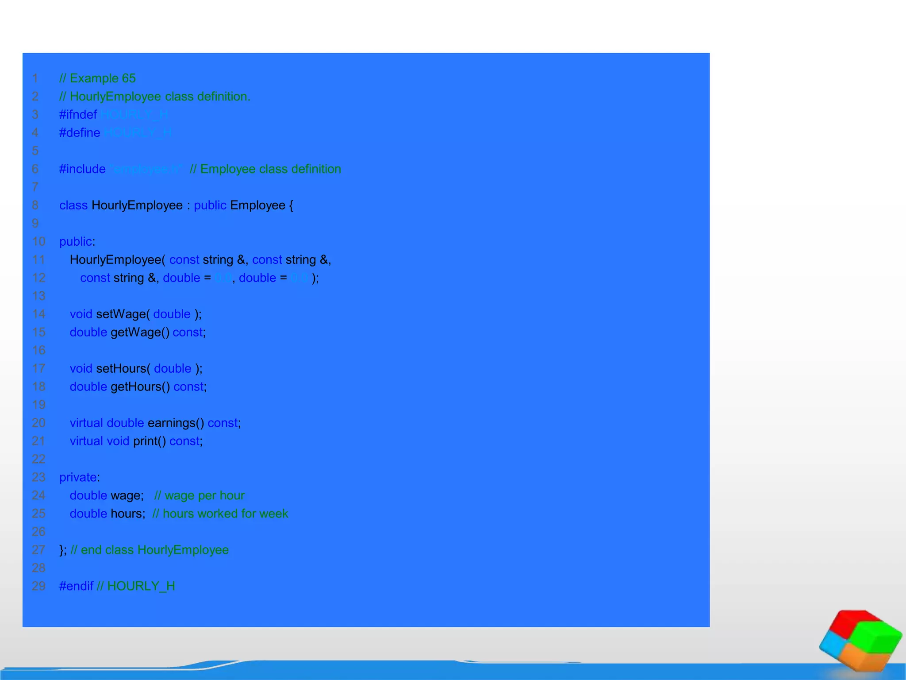Click 'earnings()' virtual function
This screenshot has height=680, width=906.
coord(176,423)
